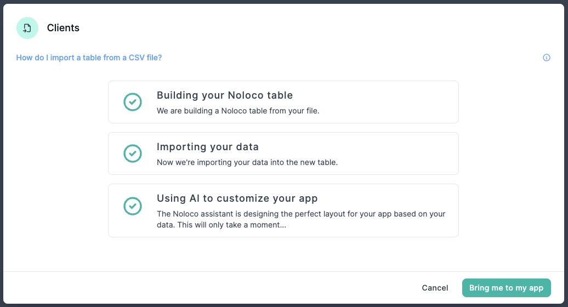This screenshot has width=568, height=307.
Task: Click the text about building a table from your file
Action: (237, 111)
